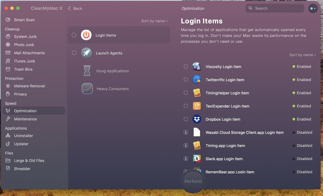Click the iTunes Junk music note icon
The height and width of the screenshot is (196, 323).
(8, 61)
